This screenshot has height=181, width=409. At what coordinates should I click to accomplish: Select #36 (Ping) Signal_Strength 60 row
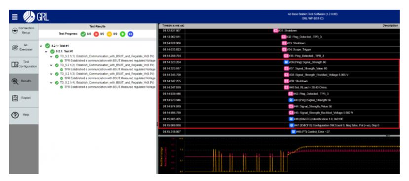click(x=279, y=62)
